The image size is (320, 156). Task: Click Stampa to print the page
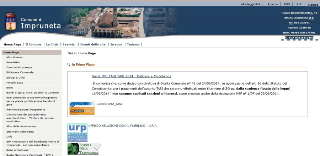point(313,5)
